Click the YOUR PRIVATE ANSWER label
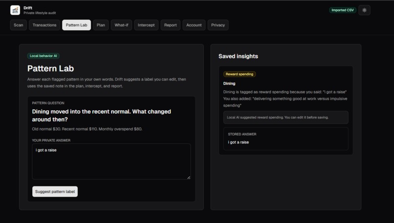Screen dimensions: 394x223 (x=51, y=140)
